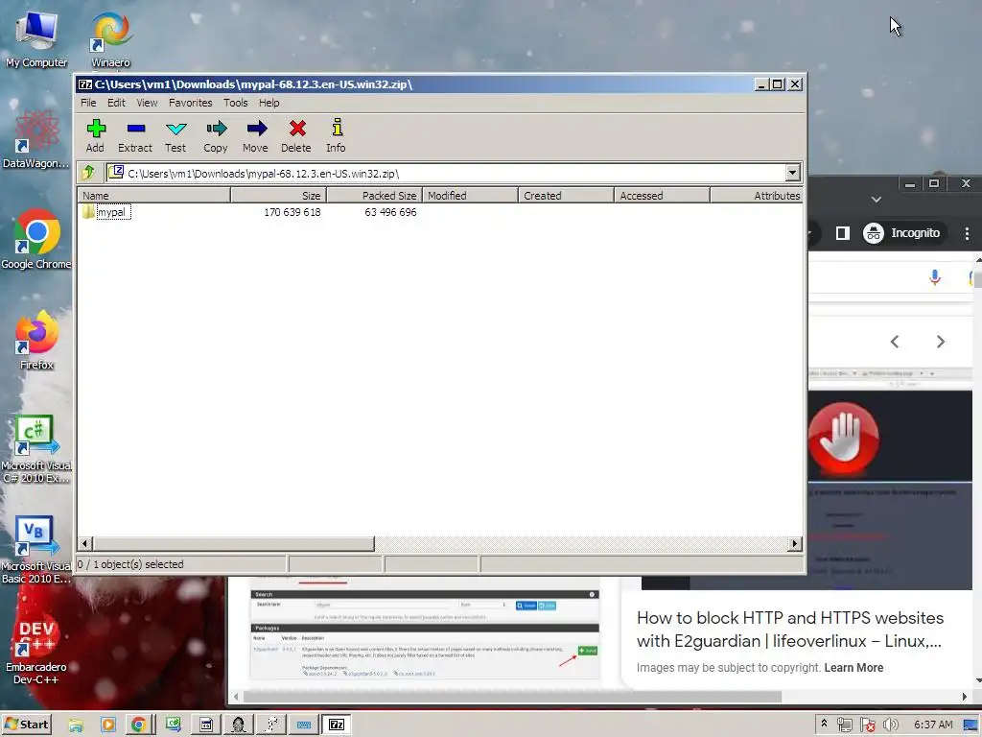Image resolution: width=982 pixels, height=737 pixels.
Task: Click the network tray icon
Action: click(x=845, y=725)
